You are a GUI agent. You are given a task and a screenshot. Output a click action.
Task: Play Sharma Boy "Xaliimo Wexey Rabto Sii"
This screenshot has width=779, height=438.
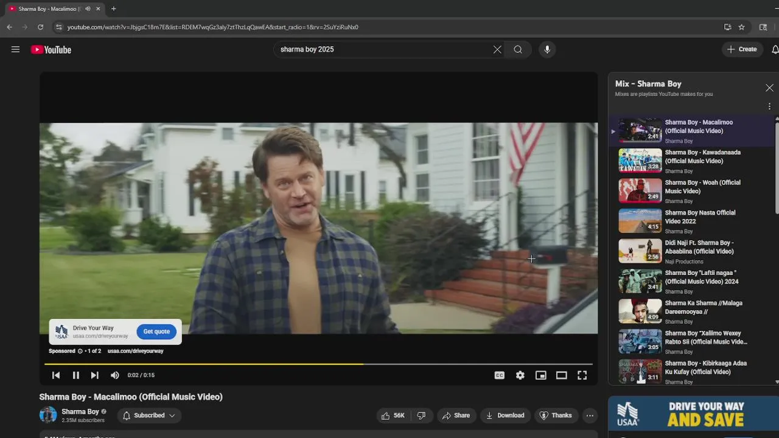tap(692, 341)
